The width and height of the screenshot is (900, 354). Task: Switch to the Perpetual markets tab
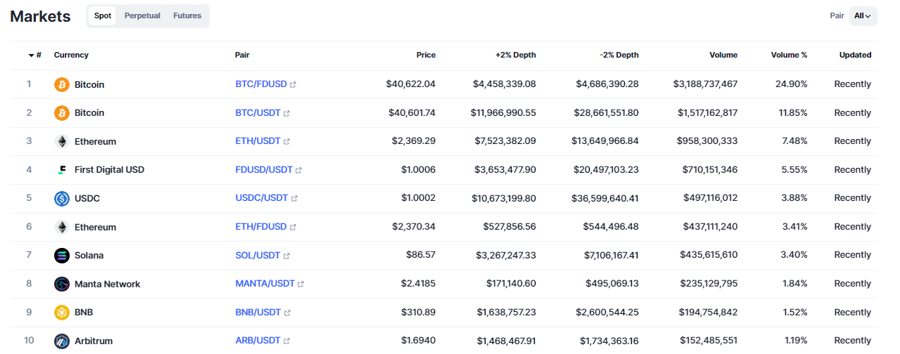[142, 15]
